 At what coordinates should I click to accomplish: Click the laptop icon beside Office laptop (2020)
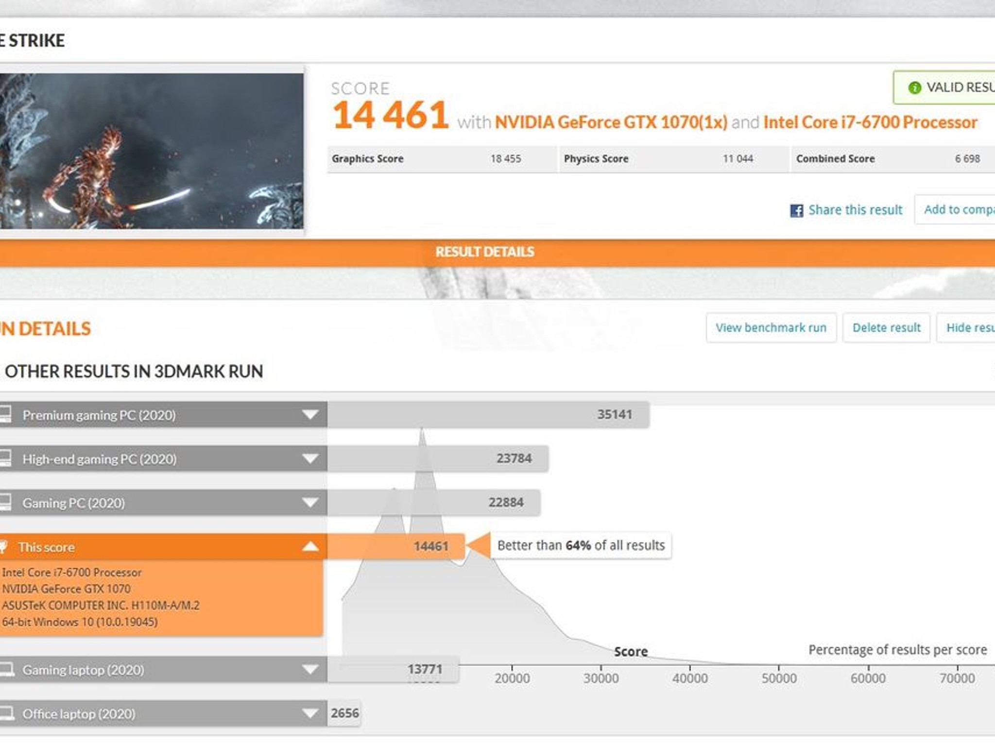point(7,713)
